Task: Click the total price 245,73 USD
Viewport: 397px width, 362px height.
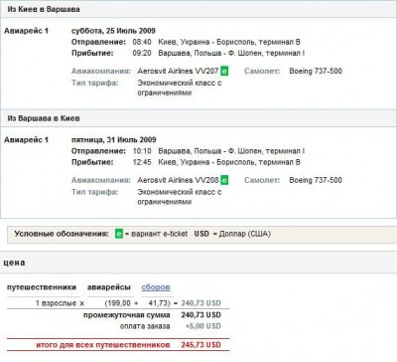Action: tap(200, 345)
